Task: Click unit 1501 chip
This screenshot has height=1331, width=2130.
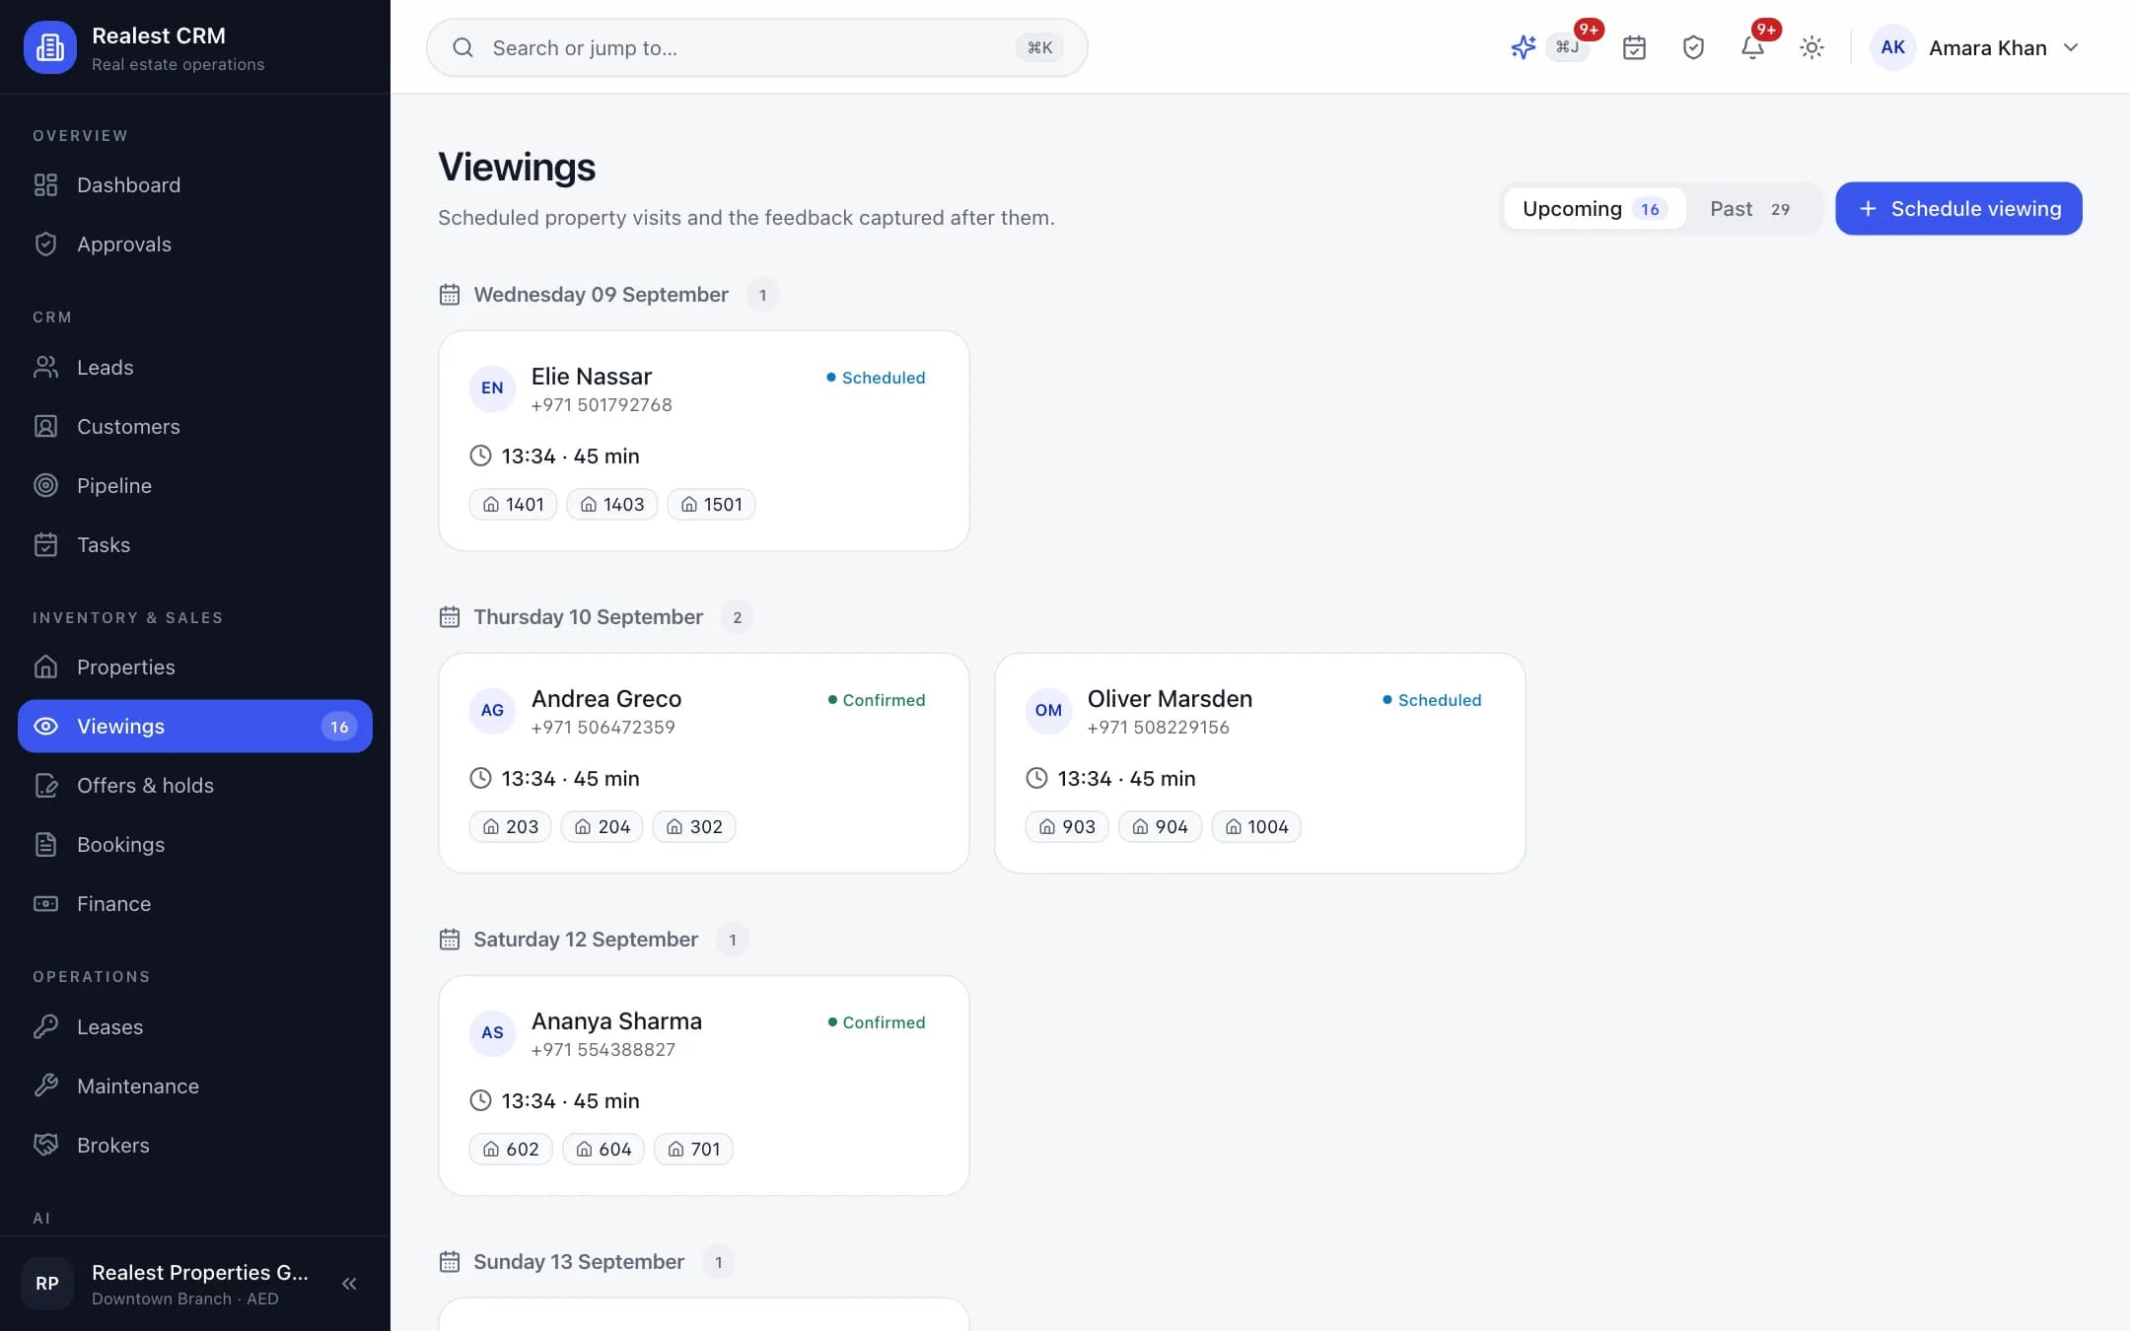Action: tap(711, 505)
